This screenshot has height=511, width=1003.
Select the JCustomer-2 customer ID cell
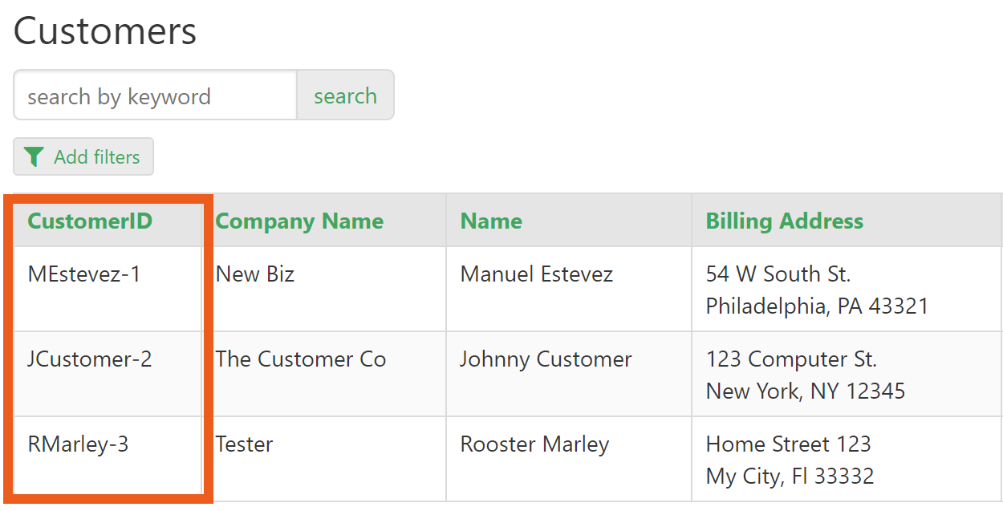coord(90,359)
